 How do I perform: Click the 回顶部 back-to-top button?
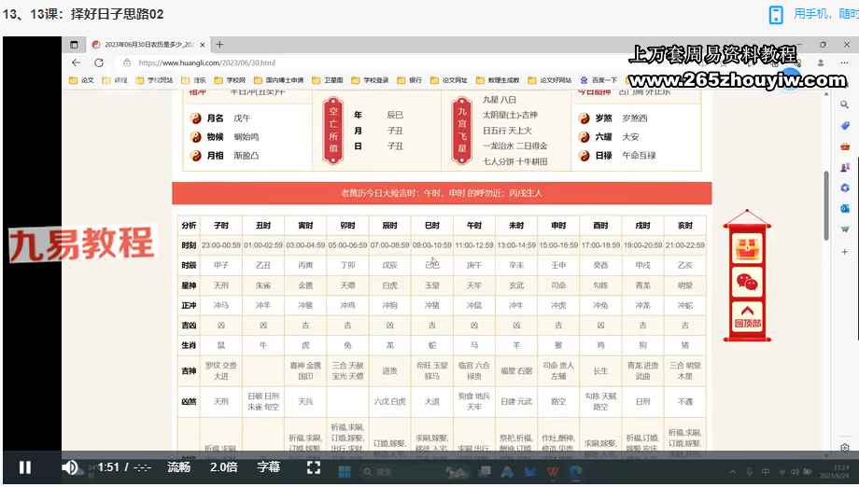click(746, 315)
